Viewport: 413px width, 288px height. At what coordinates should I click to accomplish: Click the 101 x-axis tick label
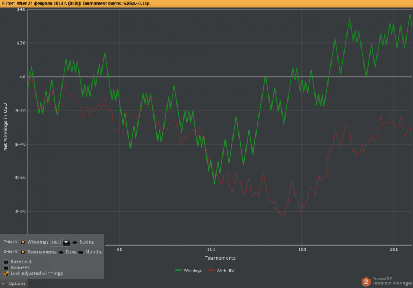(x=211, y=250)
